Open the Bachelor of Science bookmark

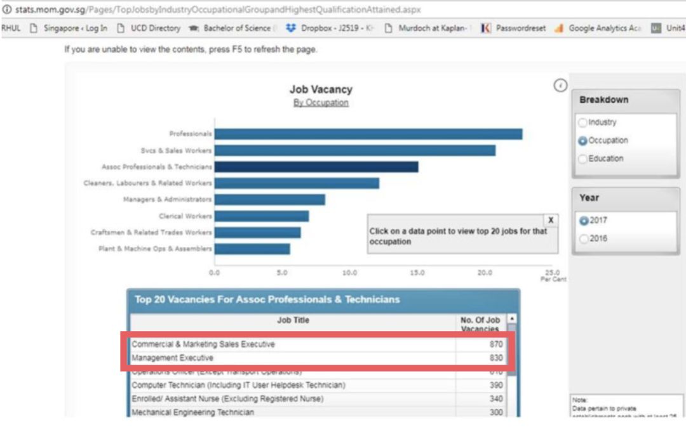[234, 29]
